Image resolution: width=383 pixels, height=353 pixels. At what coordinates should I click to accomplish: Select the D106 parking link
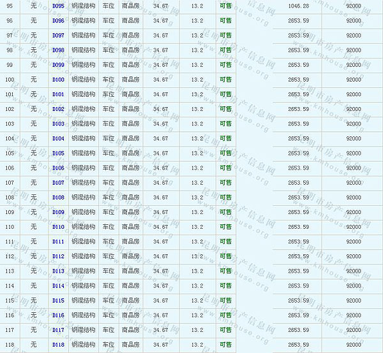(58, 168)
